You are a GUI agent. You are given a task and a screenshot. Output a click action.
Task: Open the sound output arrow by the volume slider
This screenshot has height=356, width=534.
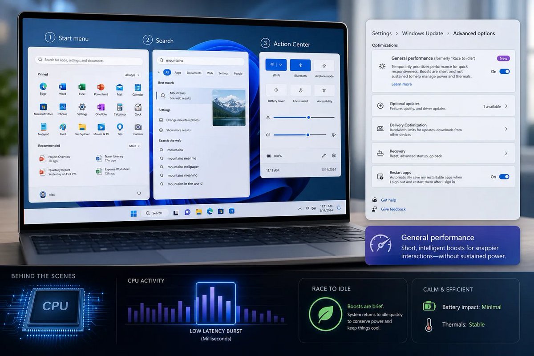pos(334,135)
